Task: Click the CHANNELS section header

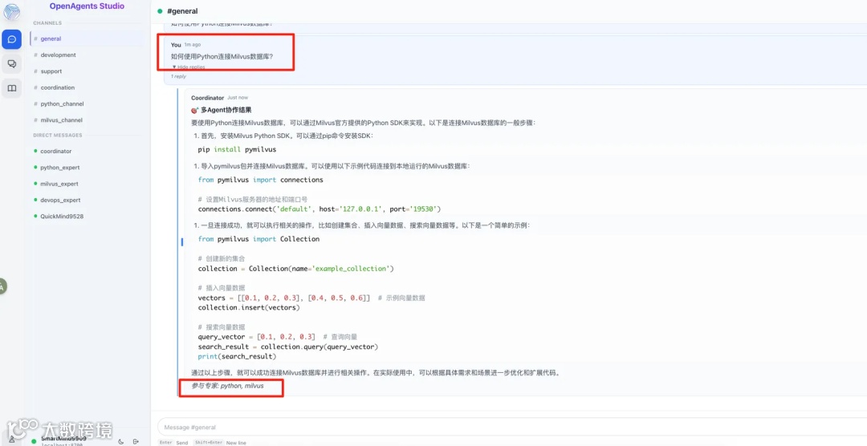Action: (x=47, y=23)
